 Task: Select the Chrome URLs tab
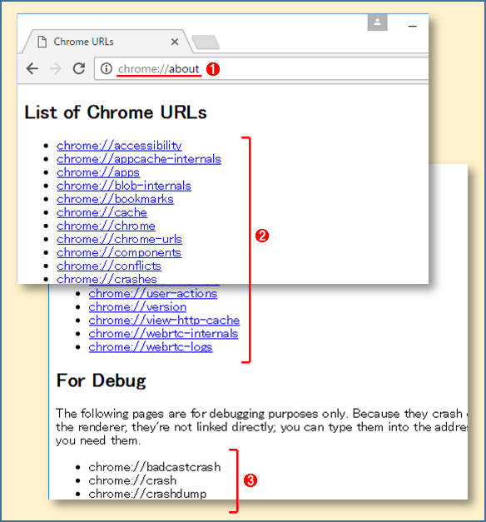pyautogui.click(x=107, y=42)
